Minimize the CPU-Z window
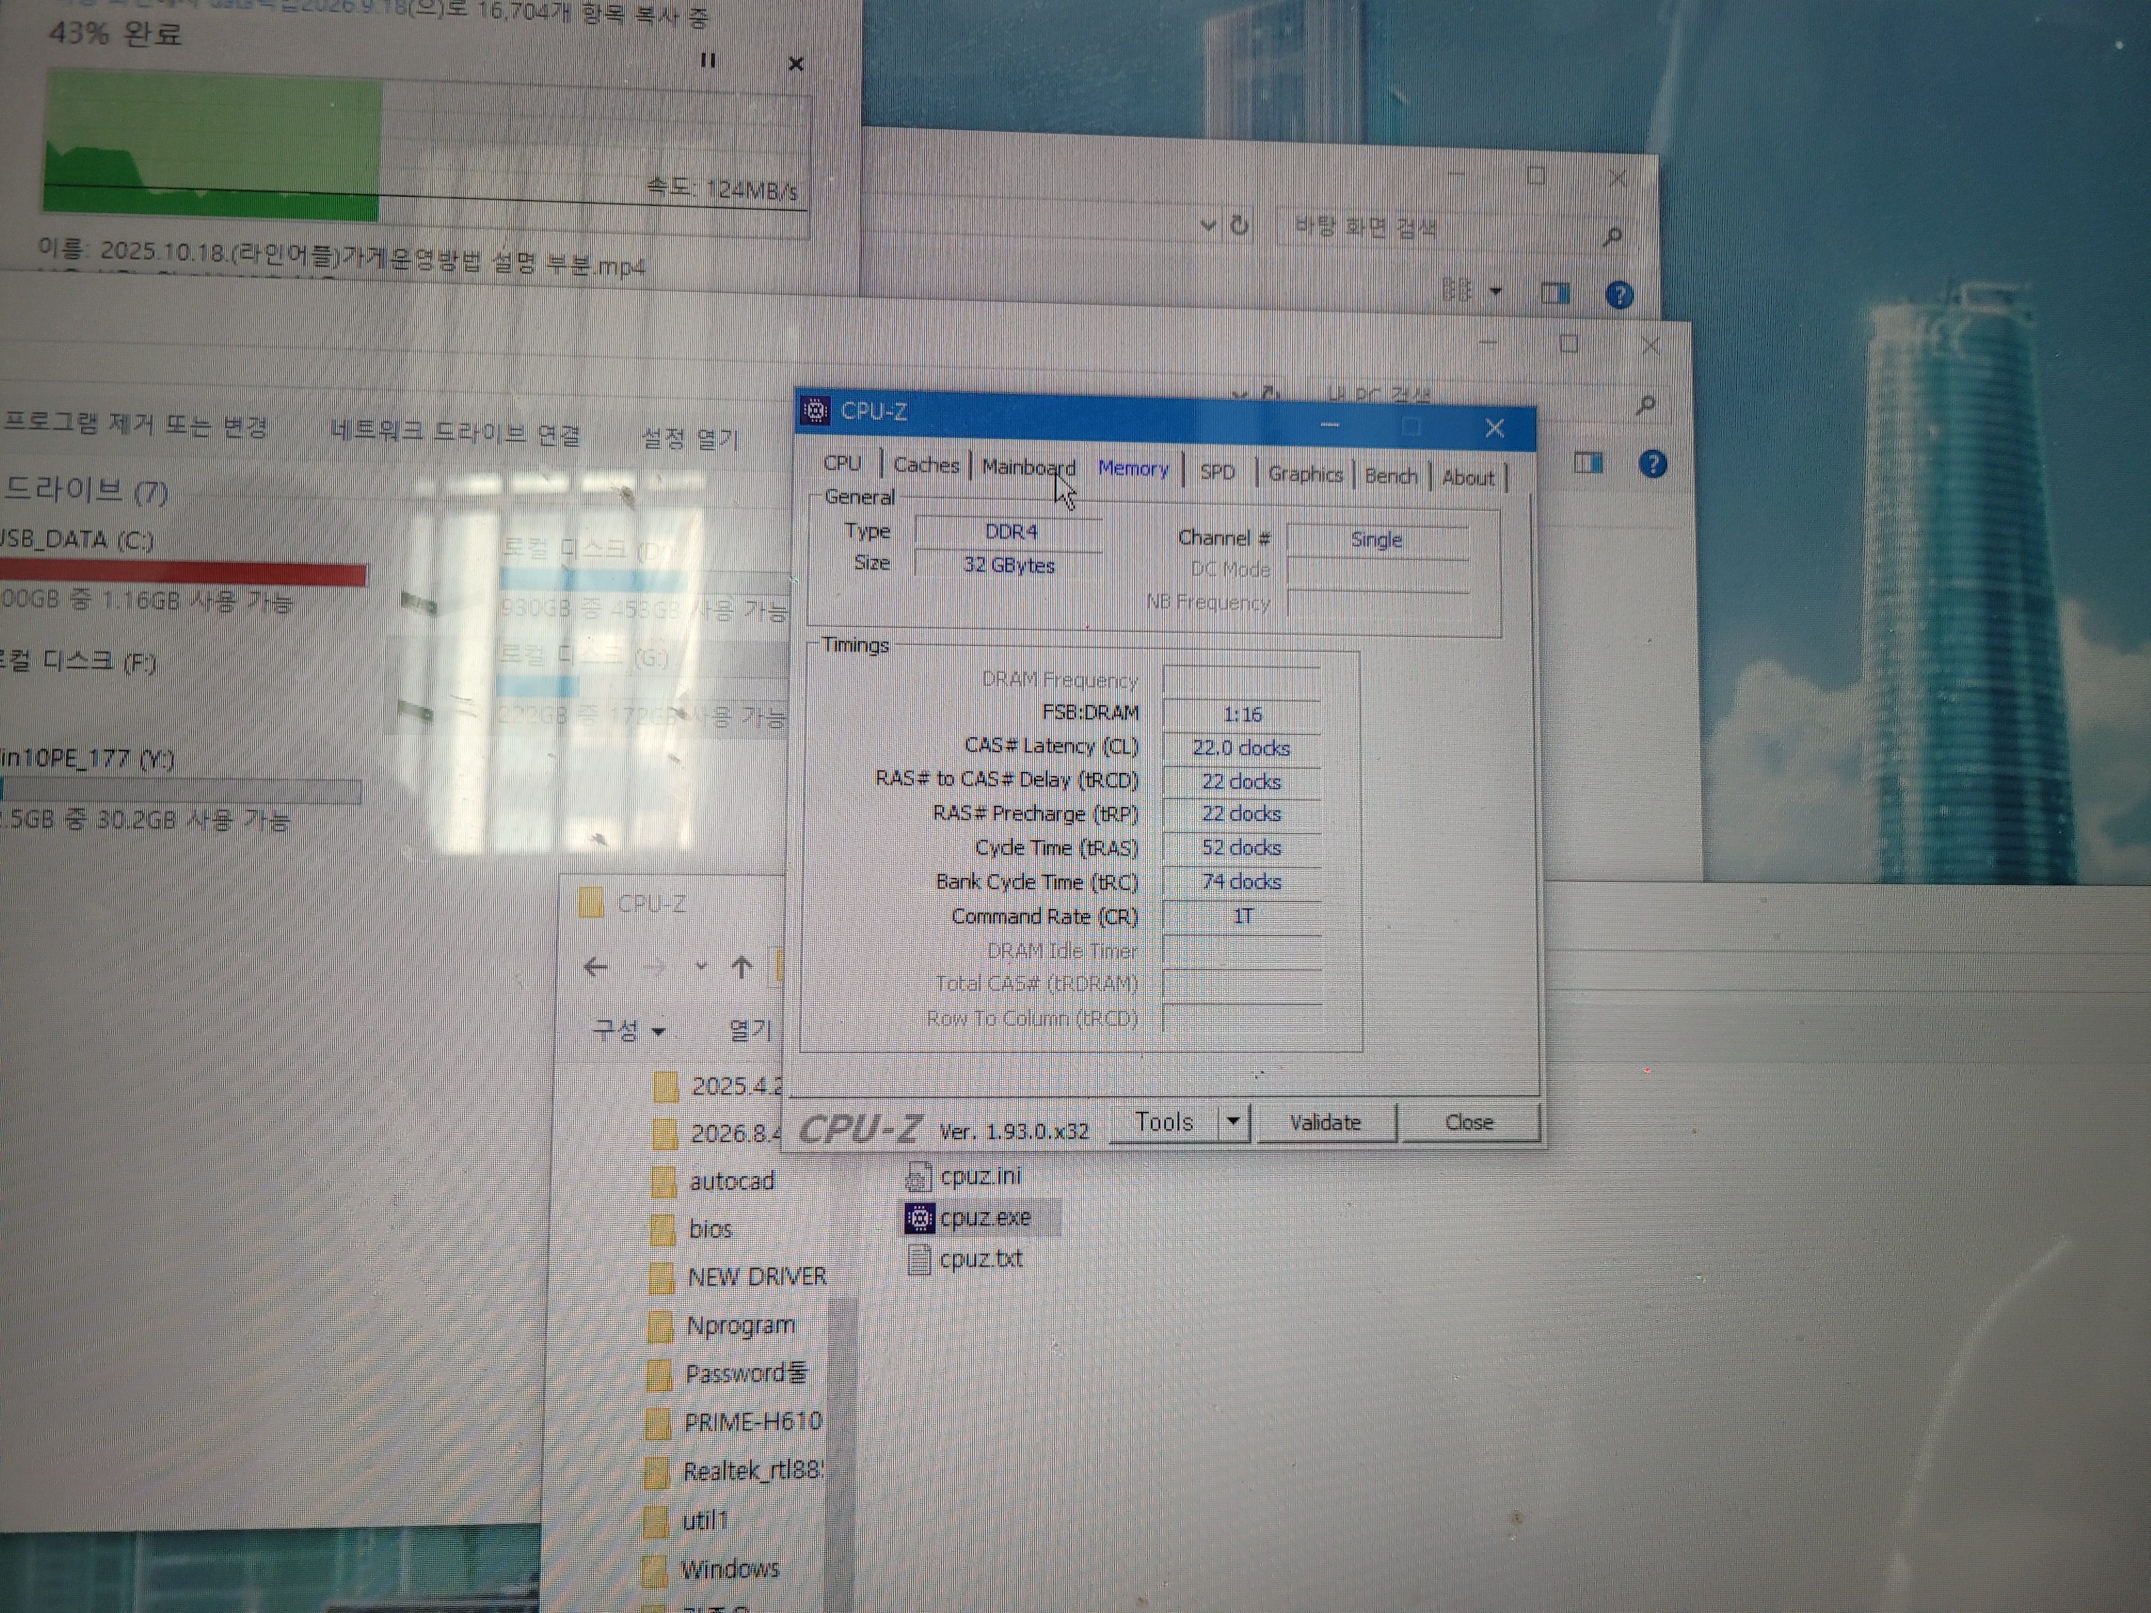This screenshot has height=1613, width=2151. 1329,425
